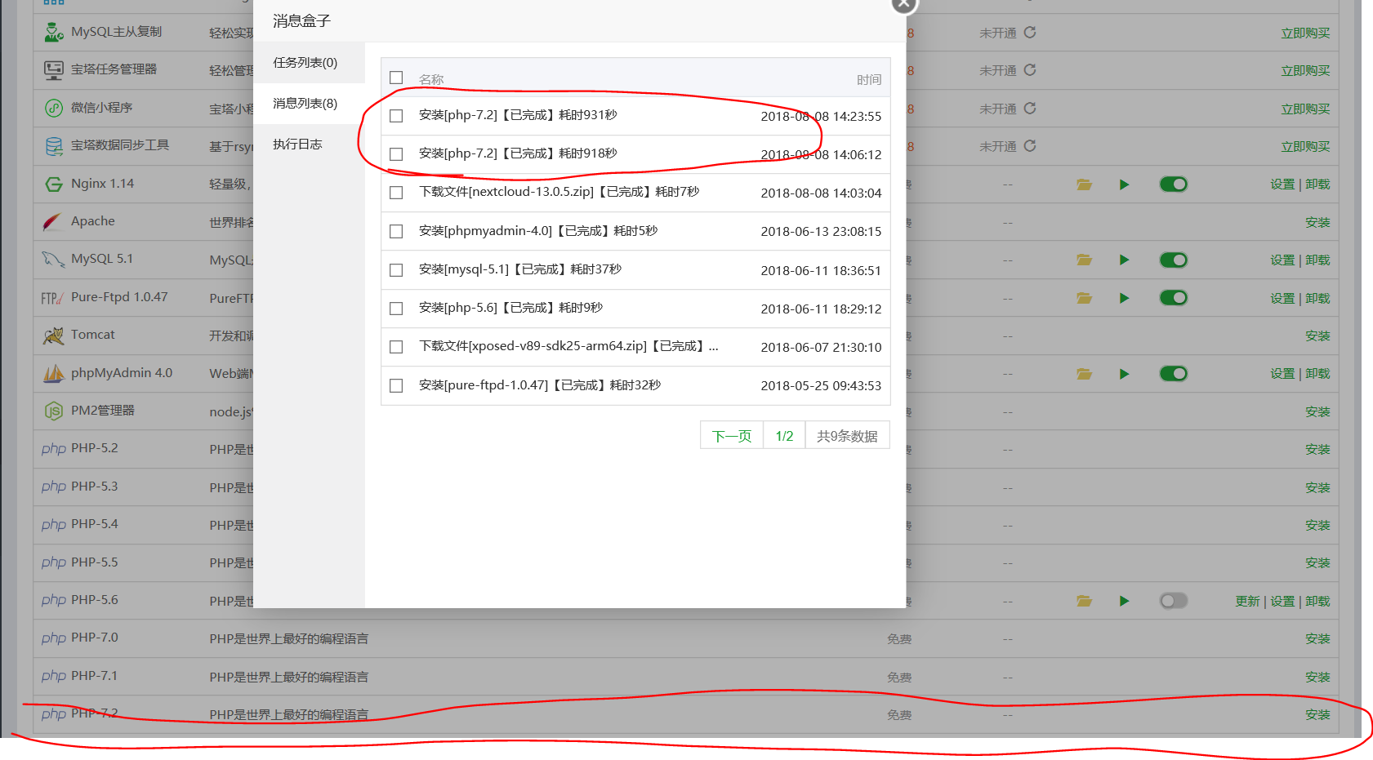Click the MySQL 5.1 dolphin icon

pos(53,259)
